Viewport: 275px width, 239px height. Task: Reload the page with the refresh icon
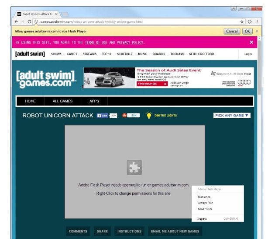pyautogui.click(x=30, y=21)
